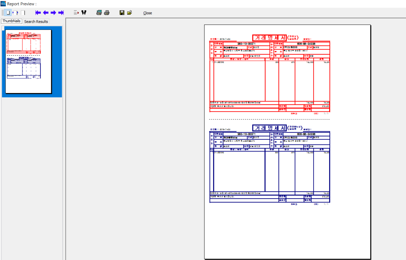Click the red invoice title in the preview

tap(269, 38)
